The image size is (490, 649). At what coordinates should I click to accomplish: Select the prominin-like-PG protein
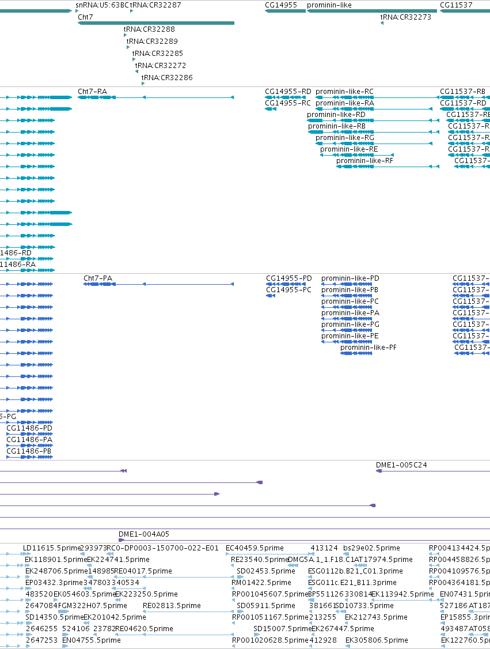point(350,324)
